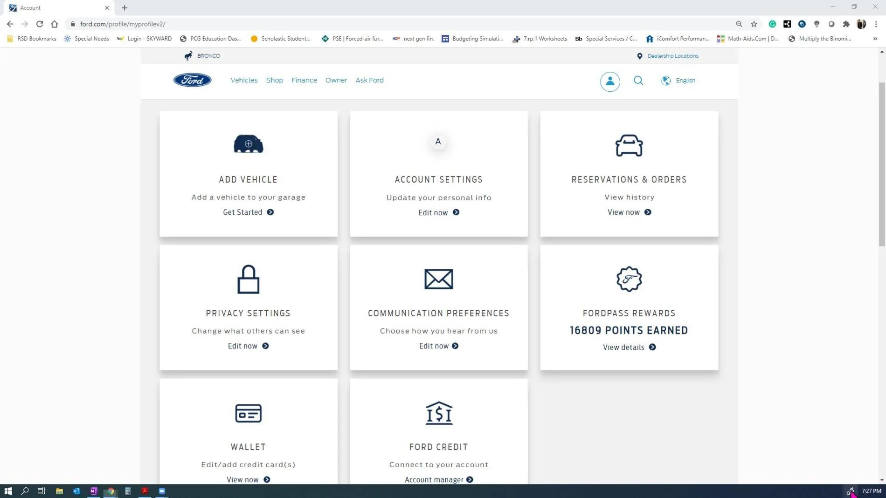Click the Account Settings 'A' avatar
Screen dimensions: 886x498
tap(438, 142)
